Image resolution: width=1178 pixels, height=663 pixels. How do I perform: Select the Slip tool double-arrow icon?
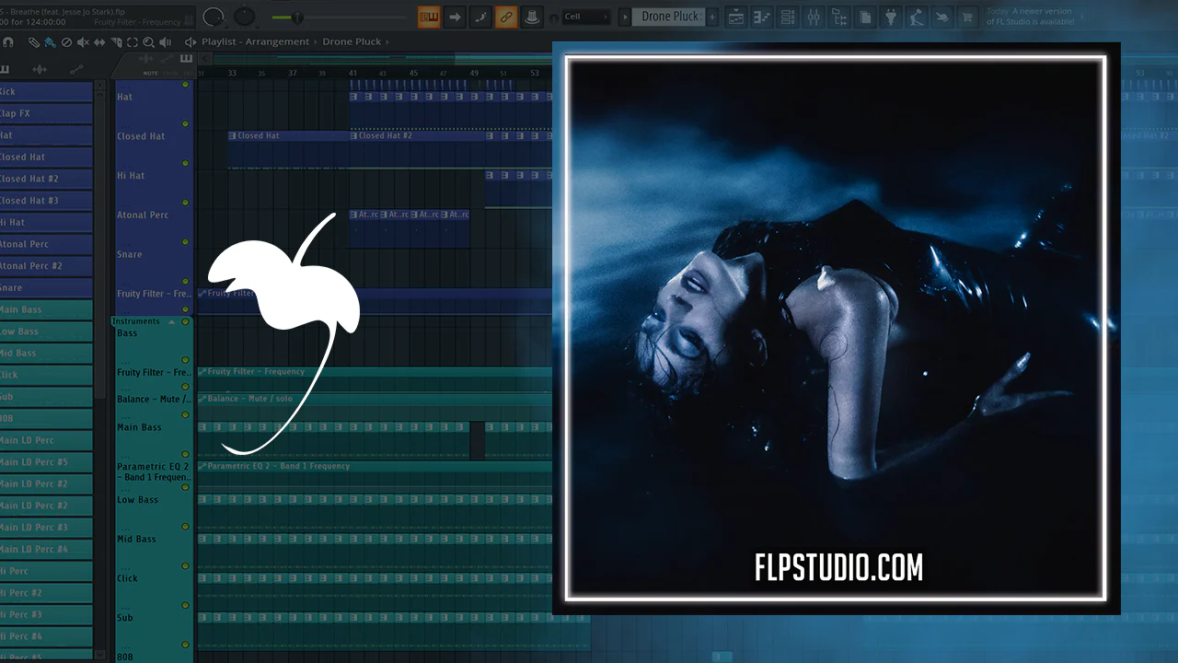99,42
